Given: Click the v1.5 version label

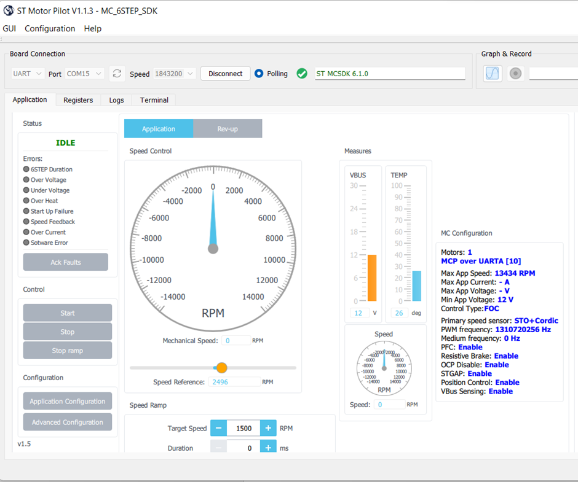Looking at the screenshot, I should tap(25, 444).
